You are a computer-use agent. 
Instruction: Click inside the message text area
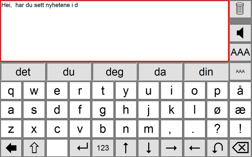[115, 31]
